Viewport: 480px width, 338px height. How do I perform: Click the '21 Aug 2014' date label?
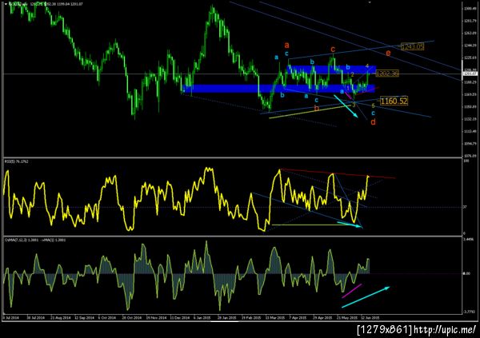(61, 318)
